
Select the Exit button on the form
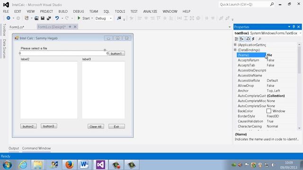pos(116,127)
